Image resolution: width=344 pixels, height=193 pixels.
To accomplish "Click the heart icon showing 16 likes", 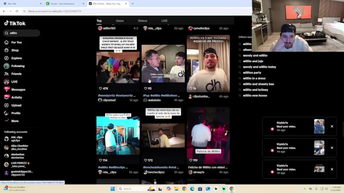I will tap(191, 88).
